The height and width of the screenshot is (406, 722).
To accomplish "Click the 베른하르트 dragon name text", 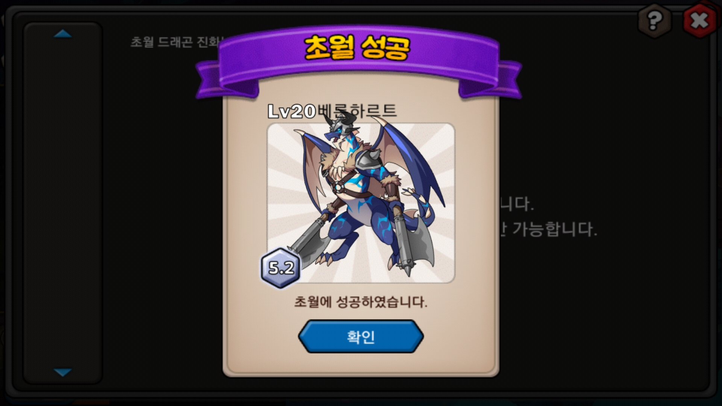I will (x=357, y=111).
